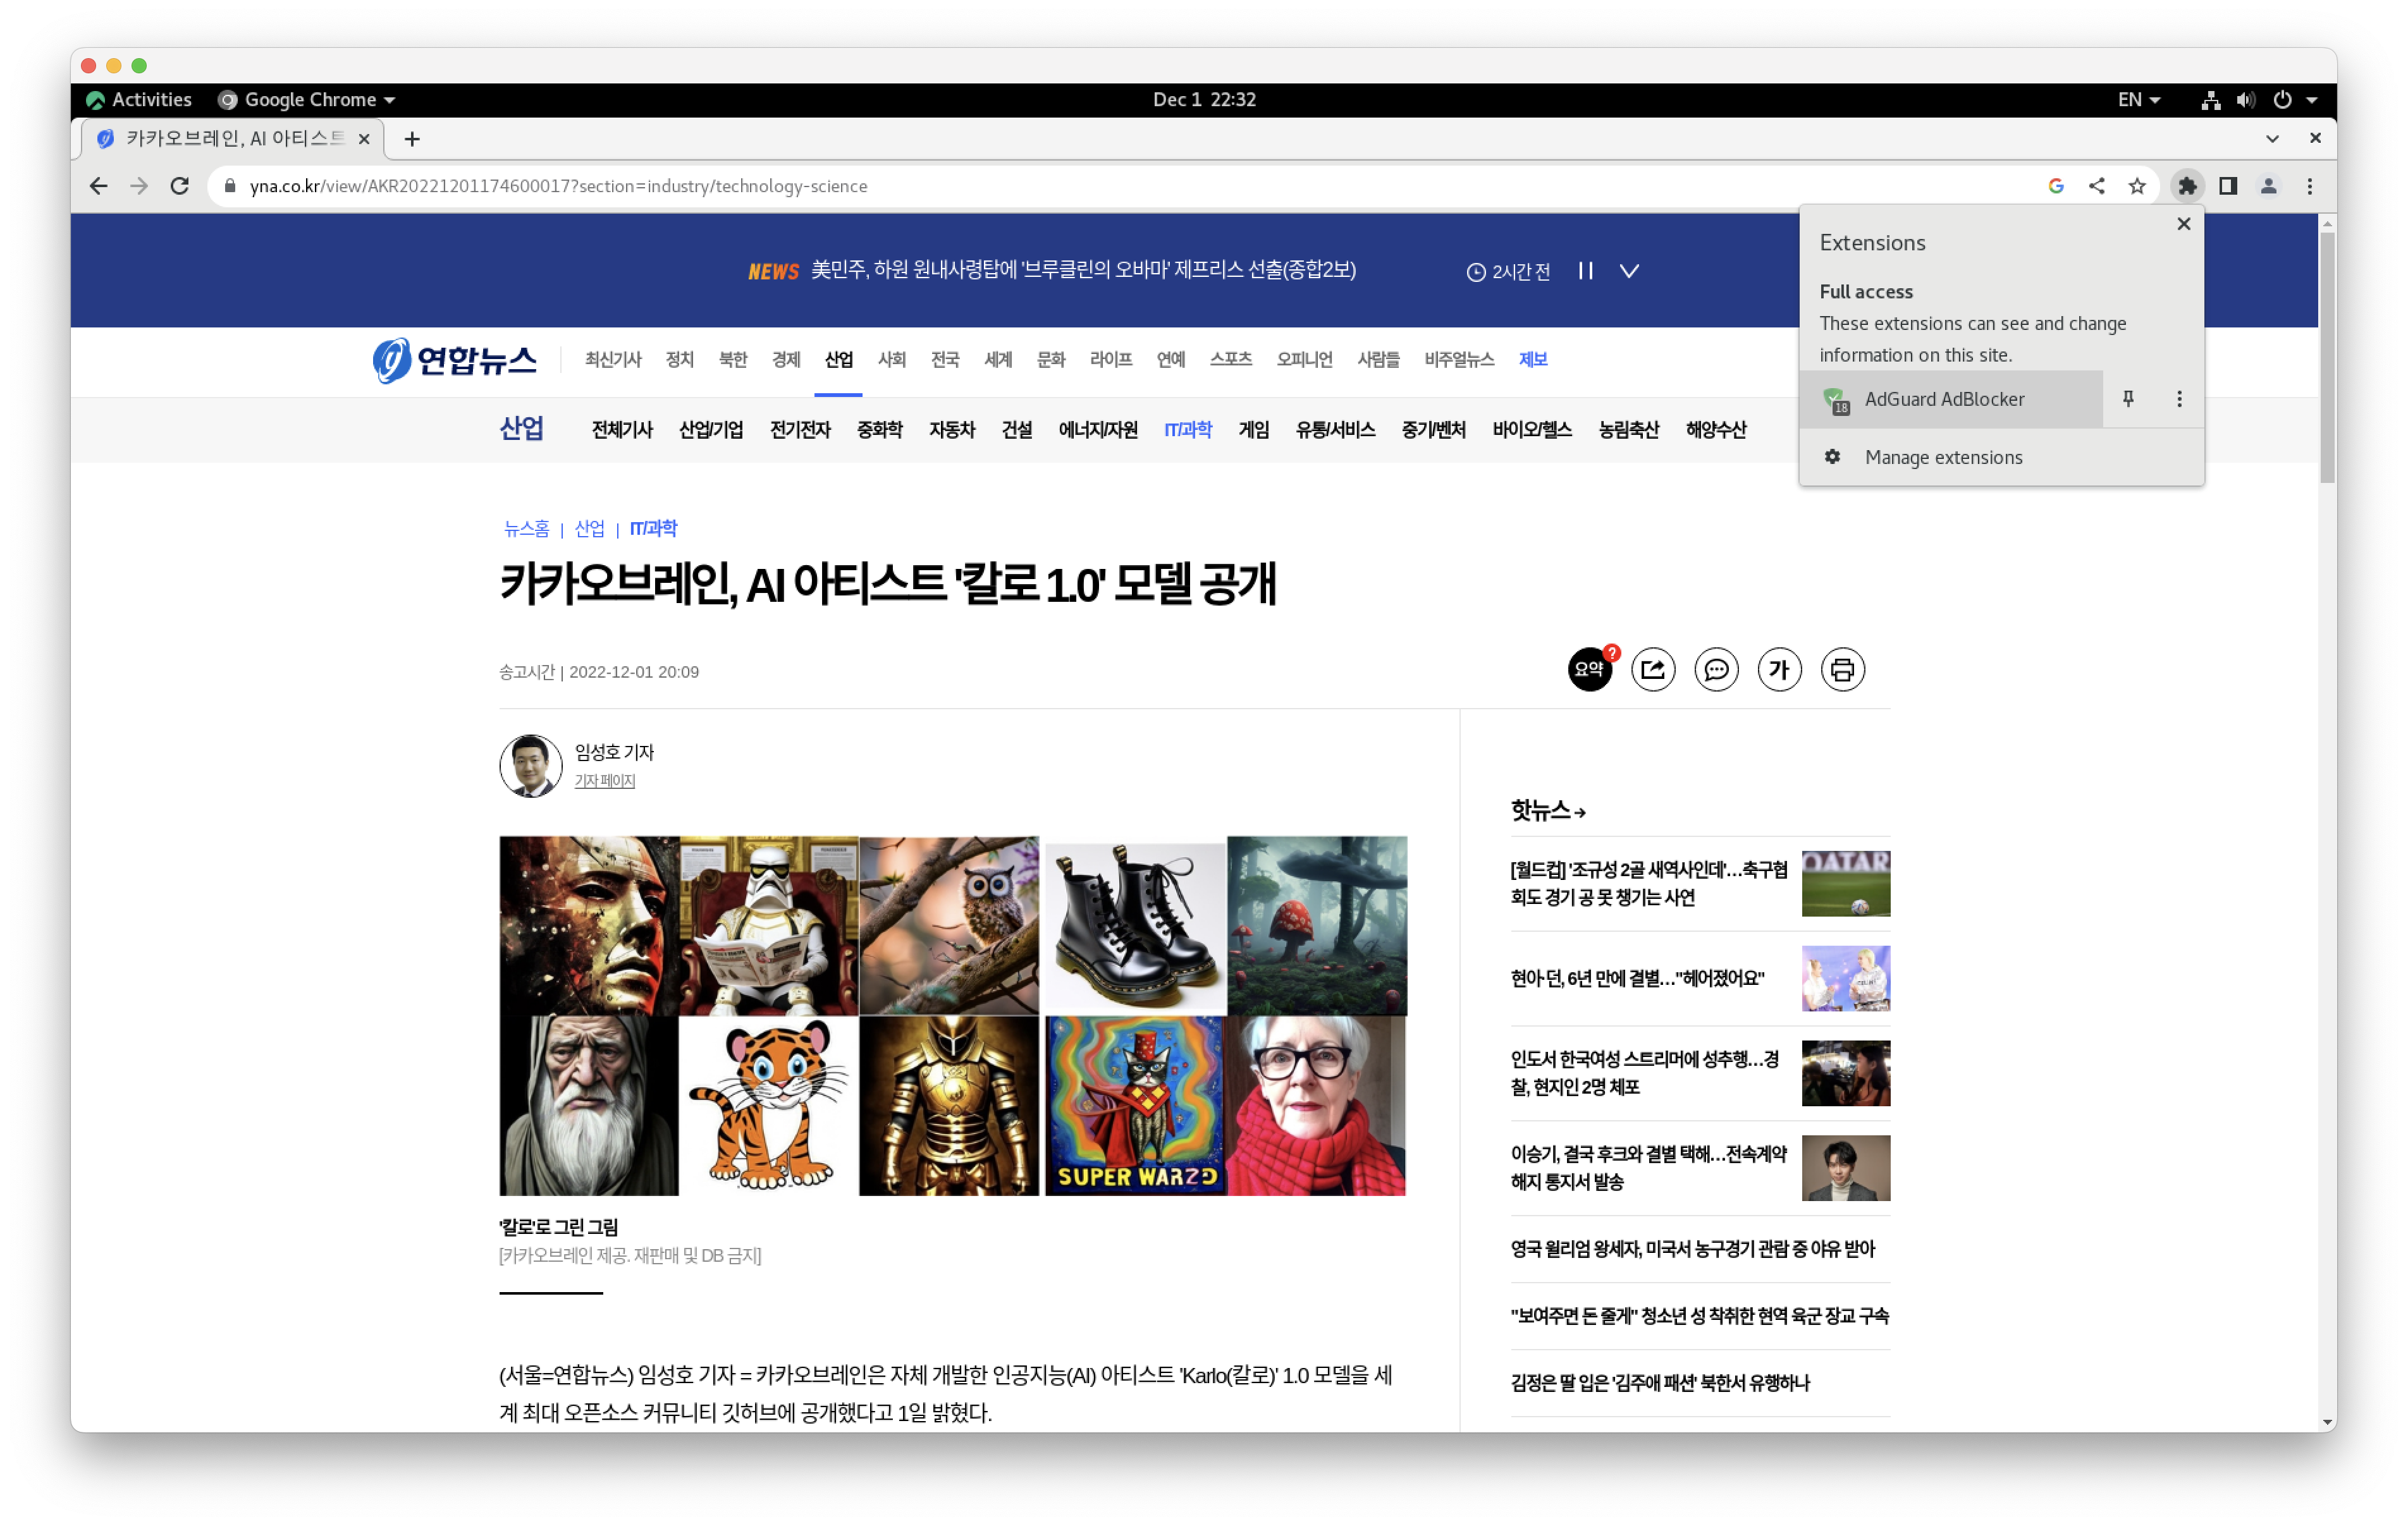Click the breaking news headline in ticker
Viewport: 2408px width, 1526px height.
pyautogui.click(x=1083, y=270)
